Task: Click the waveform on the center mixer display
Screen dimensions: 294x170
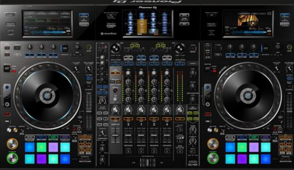Action: click(x=148, y=23)
